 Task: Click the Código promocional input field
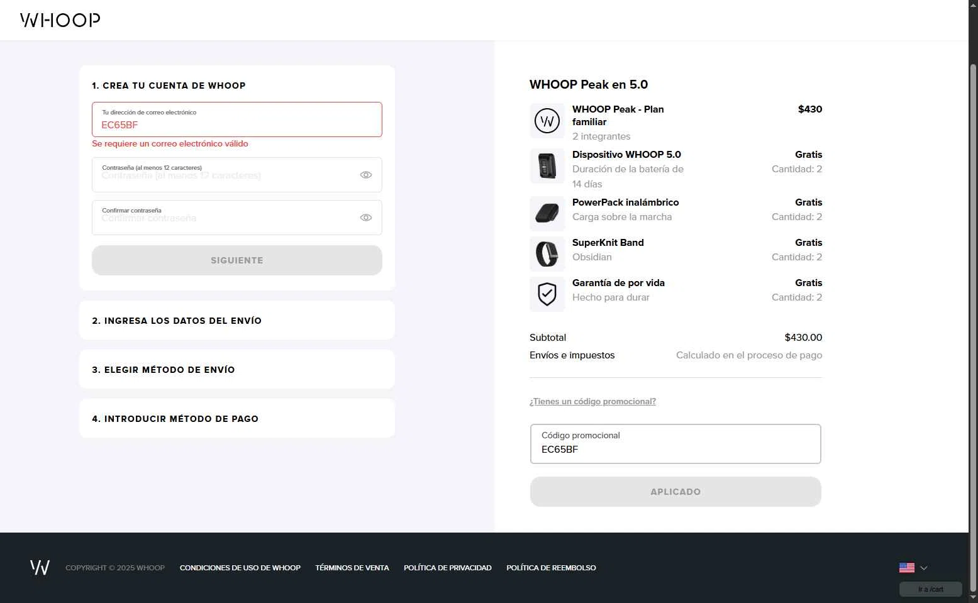(x=675, y=444)
